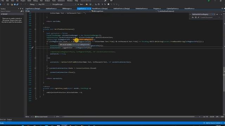The height and width of the screenshot is (126, 225).
Task: Open the Output tab
Action: click(9, 119)
